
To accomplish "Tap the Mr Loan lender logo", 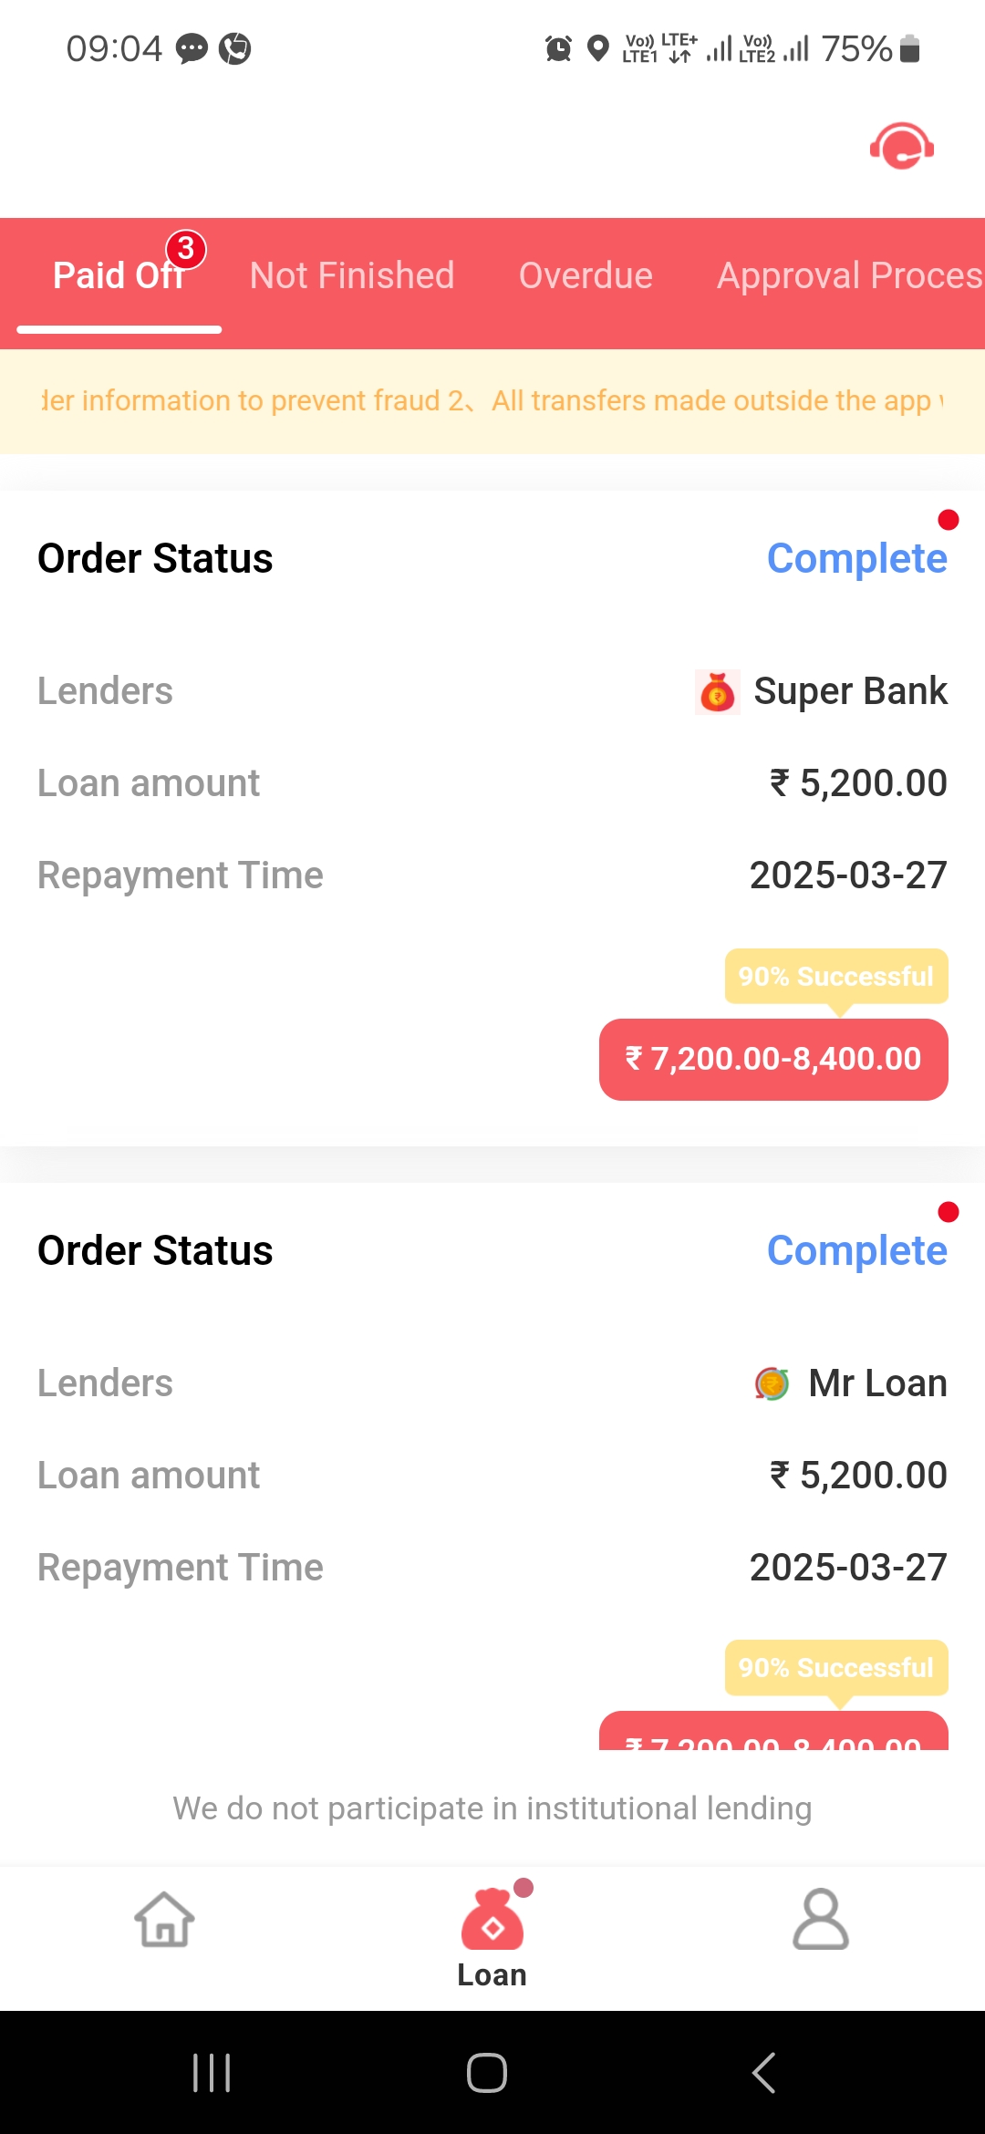I will (x=772, y=1383).
